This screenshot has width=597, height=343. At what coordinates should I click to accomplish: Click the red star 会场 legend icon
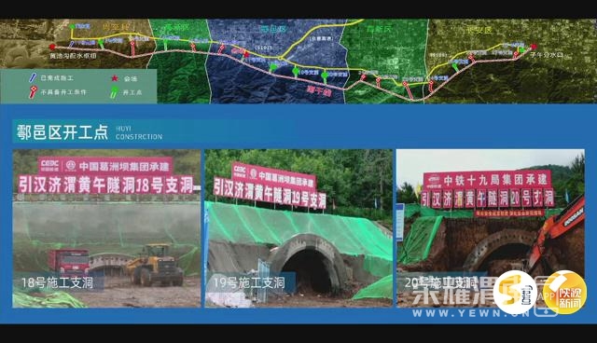[114, 78]
